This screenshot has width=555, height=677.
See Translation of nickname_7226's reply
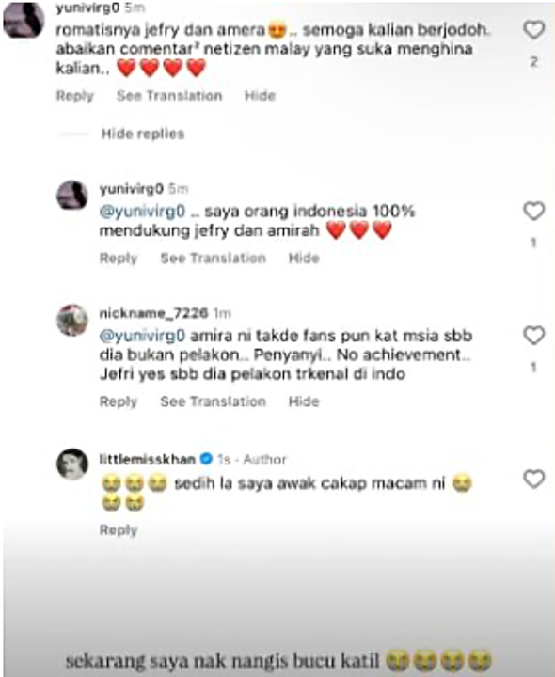213,401
